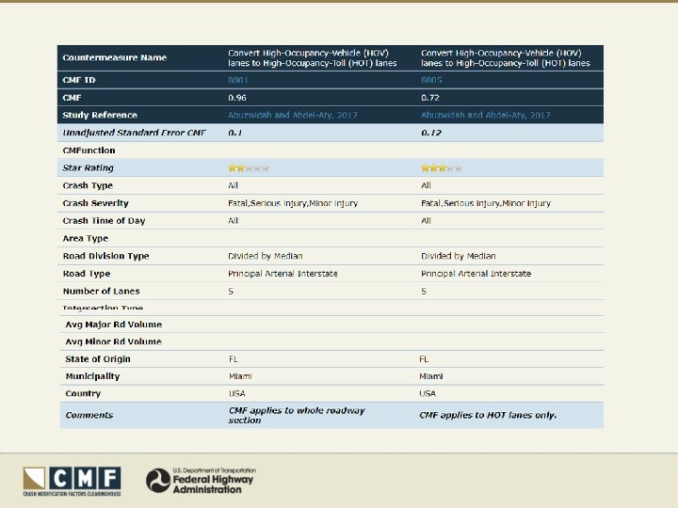The image size is (678, 508).
Task: Open the Abuzwidah study reference for CMF 0.96
Action: coord(293,115)
